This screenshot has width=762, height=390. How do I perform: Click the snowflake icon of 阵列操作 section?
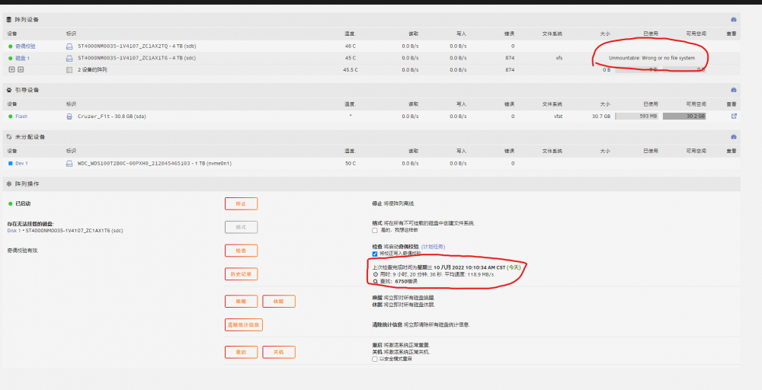(8, 184)
